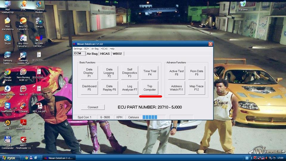Select the DAEMON Tools Lite desktop icon

(7, 92)
